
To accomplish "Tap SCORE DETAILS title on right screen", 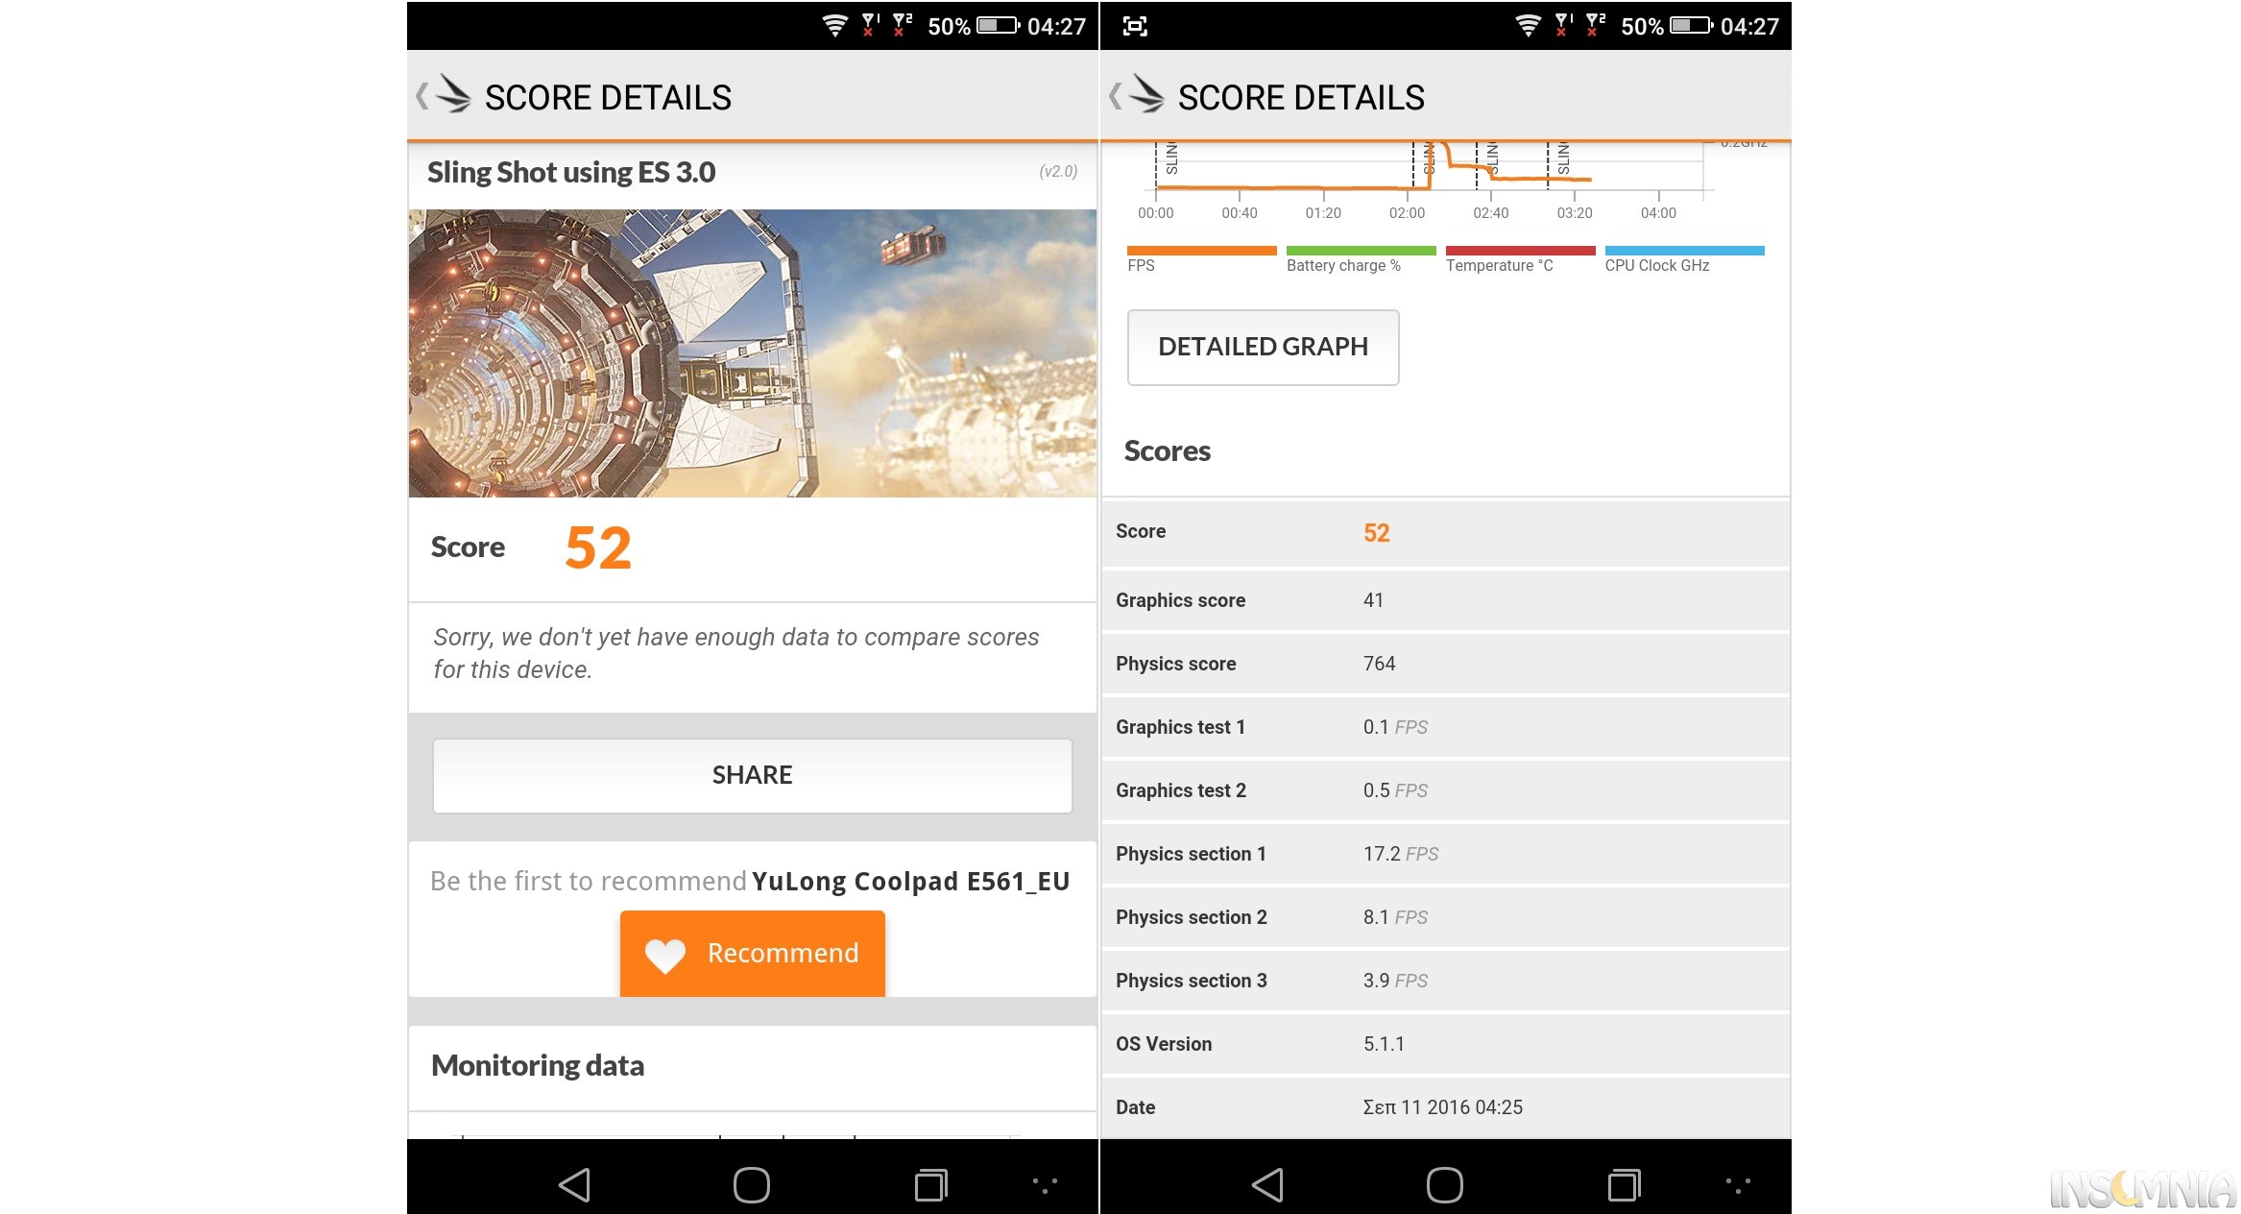I will tap(1301, 98).
